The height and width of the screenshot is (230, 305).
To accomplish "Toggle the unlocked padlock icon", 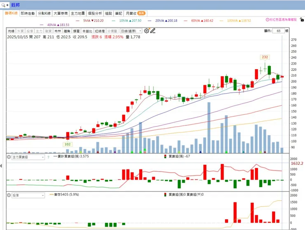I will coord(302,20).
